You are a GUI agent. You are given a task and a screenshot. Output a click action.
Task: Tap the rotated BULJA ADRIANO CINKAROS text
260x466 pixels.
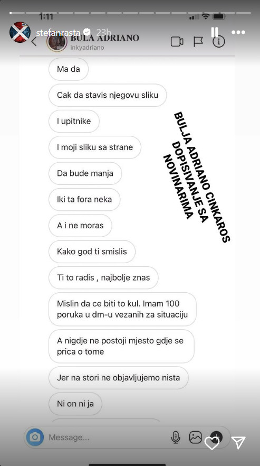point(202,177)
